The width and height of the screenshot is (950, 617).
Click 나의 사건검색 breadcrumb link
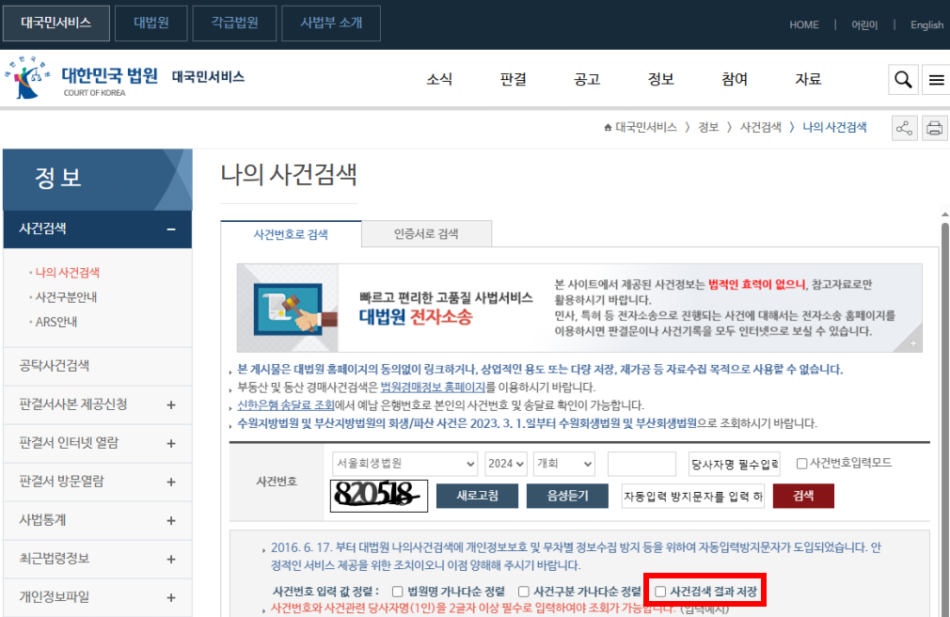tap(834, 127)
